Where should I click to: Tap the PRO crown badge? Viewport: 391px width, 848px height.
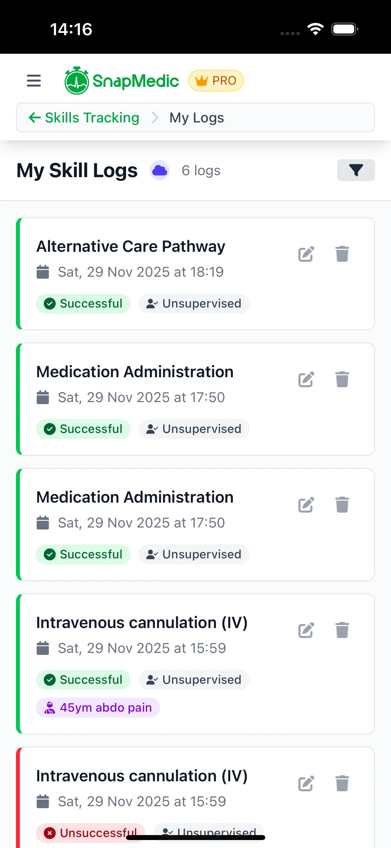[x=216, y=81]
